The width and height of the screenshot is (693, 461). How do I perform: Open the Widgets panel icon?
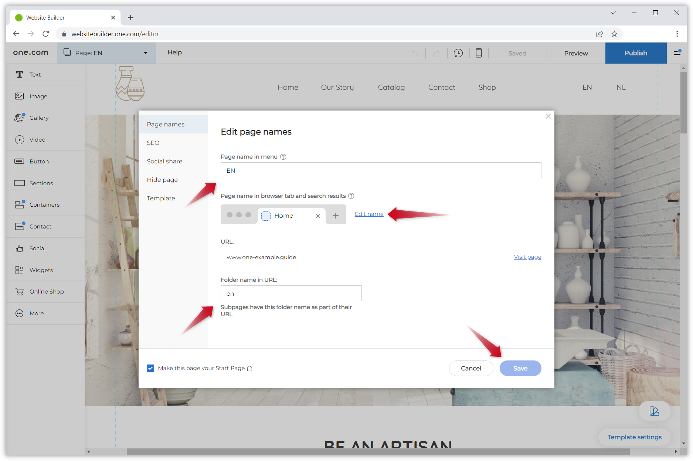pos(20,270)
